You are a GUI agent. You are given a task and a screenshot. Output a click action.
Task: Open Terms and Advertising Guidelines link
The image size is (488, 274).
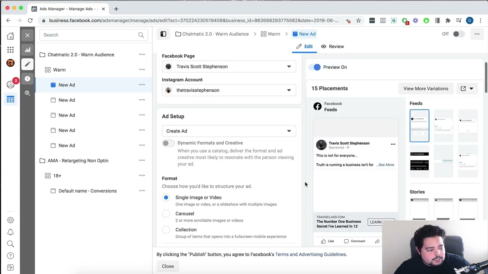(x=311, y=254)
